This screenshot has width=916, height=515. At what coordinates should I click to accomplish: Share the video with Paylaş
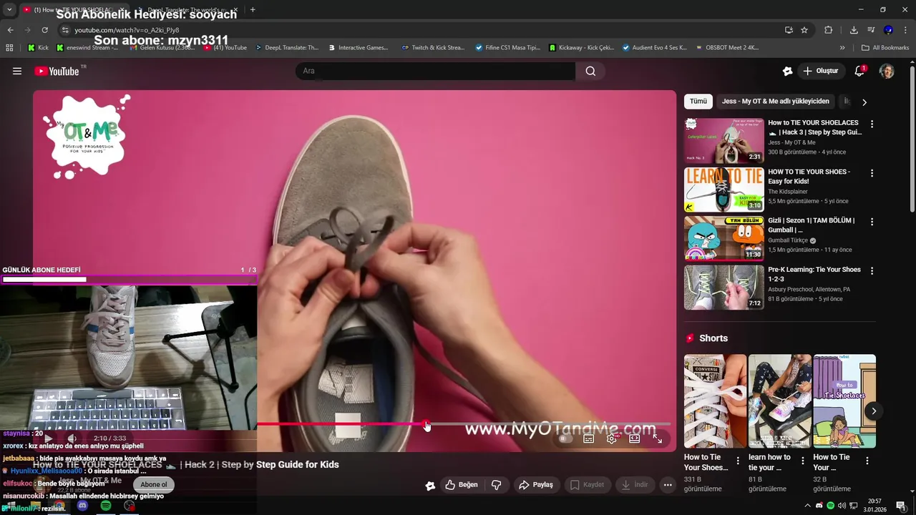(x=536, y=485)
